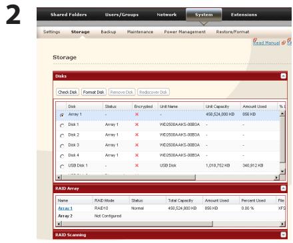Collapse the Disks panel
This screenshot has height=243, width=293.
(x=283, y=76)
